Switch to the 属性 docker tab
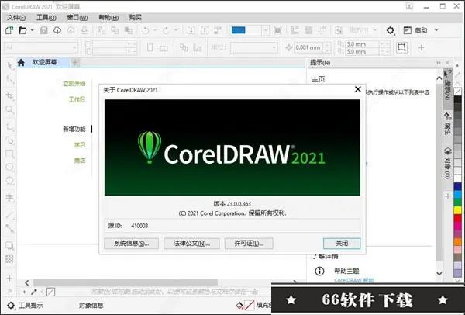Image resolution: width=465 pixels, height=315 pixels. click(447, 123)
